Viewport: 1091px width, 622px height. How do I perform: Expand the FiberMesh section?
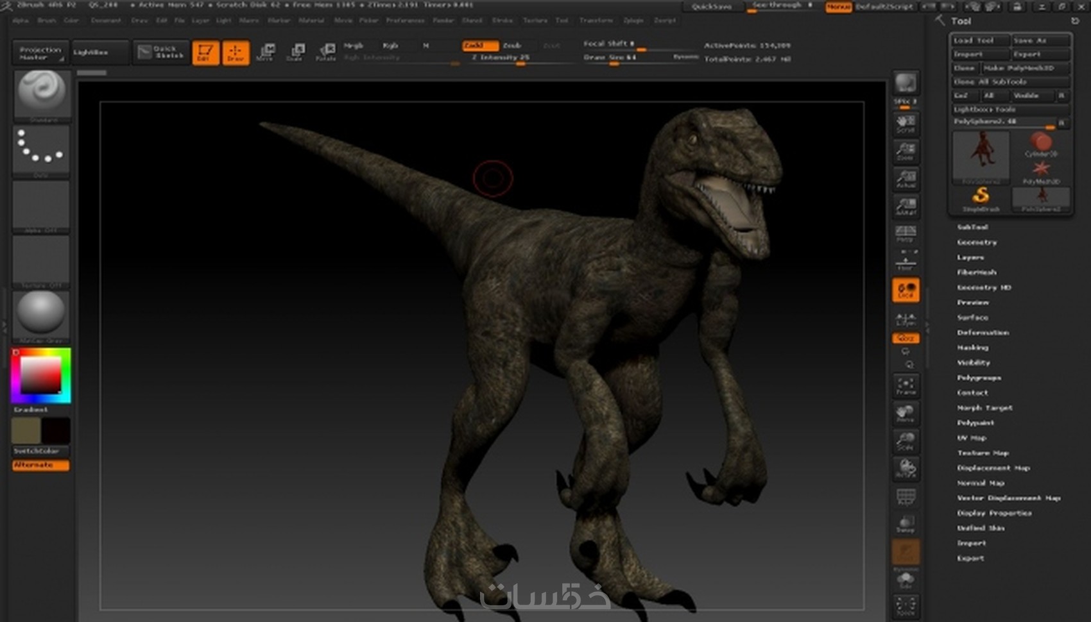pos(977,273)
